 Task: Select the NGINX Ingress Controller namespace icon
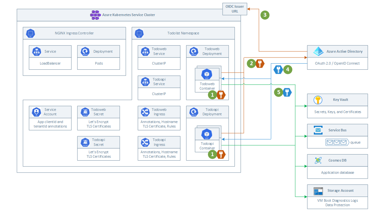[x=30, y=33]
